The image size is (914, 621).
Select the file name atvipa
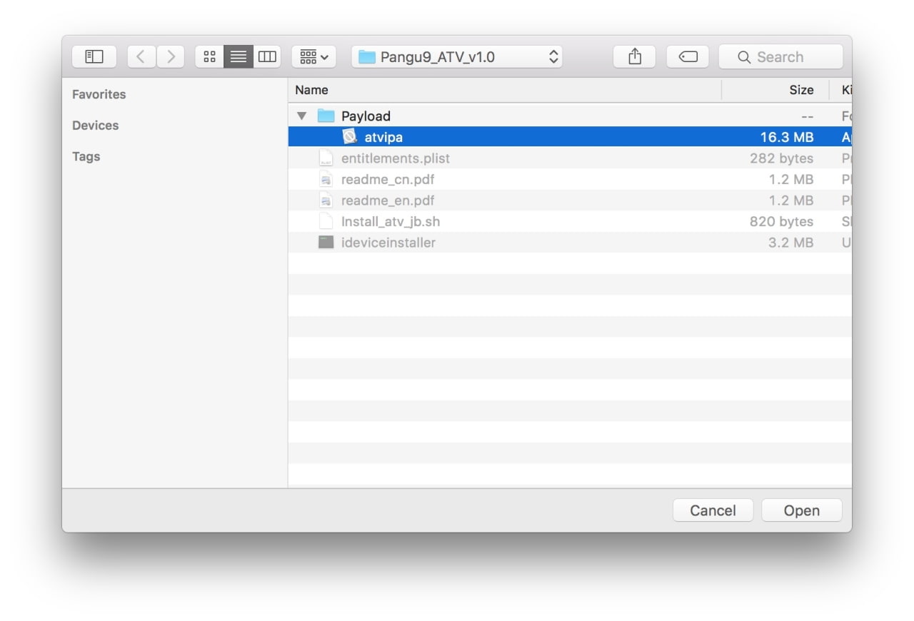coord(383,137)
